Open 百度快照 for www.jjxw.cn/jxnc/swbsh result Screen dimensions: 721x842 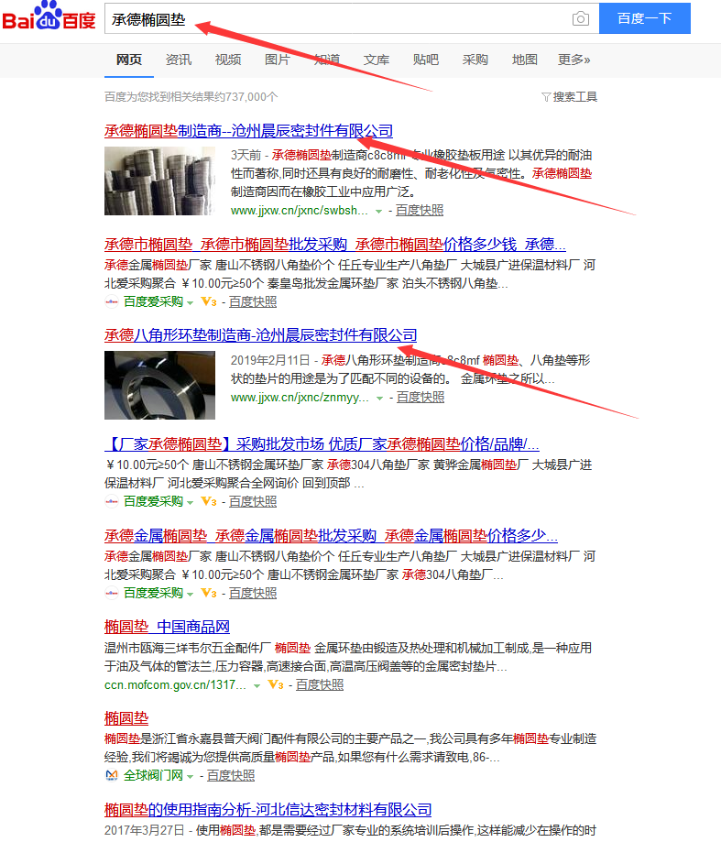[x=420, y=211]
